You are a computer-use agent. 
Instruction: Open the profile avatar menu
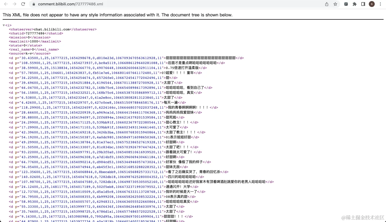[x=372, y=4]
